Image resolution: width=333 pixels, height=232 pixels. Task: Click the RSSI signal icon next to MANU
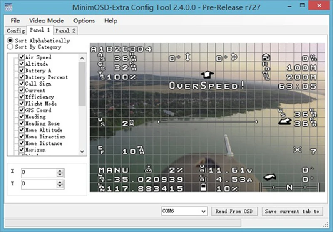coord(149,169)
